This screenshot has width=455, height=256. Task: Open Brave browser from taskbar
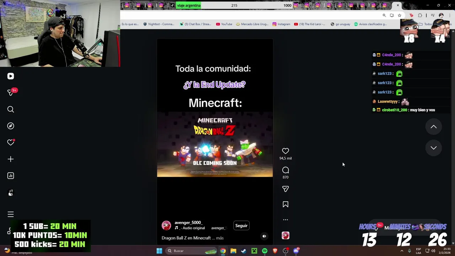tap(275, 251)
